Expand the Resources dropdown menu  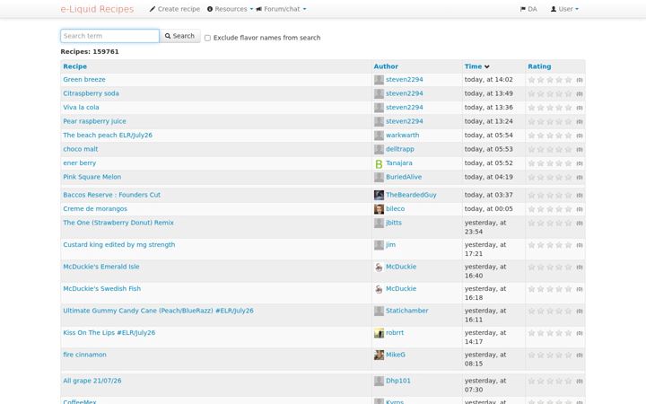point(230,9)
